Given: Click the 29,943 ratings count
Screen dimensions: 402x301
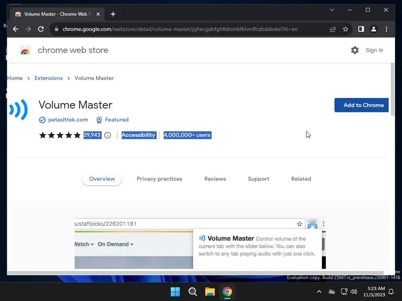Looking at the screenshot, I should tap(92, 135).
